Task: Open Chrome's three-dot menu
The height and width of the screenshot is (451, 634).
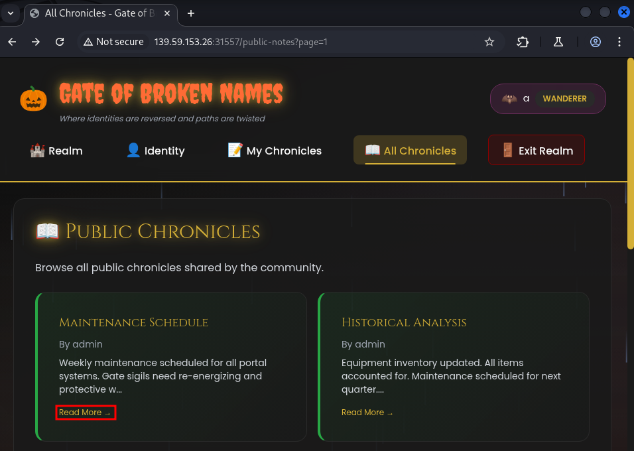Action: (619, 42)
